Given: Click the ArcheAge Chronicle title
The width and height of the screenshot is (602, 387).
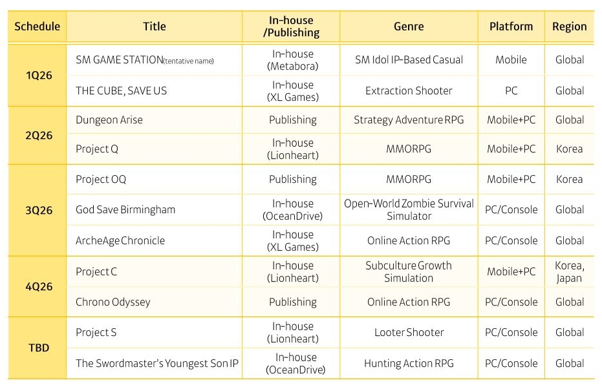Looking at the screenshot, I should [120, 241].
